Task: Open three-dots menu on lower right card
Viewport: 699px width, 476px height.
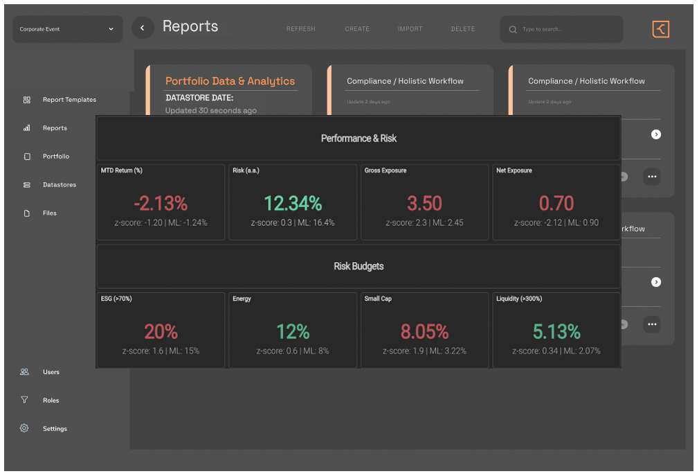Action: [x=652, y=324]
